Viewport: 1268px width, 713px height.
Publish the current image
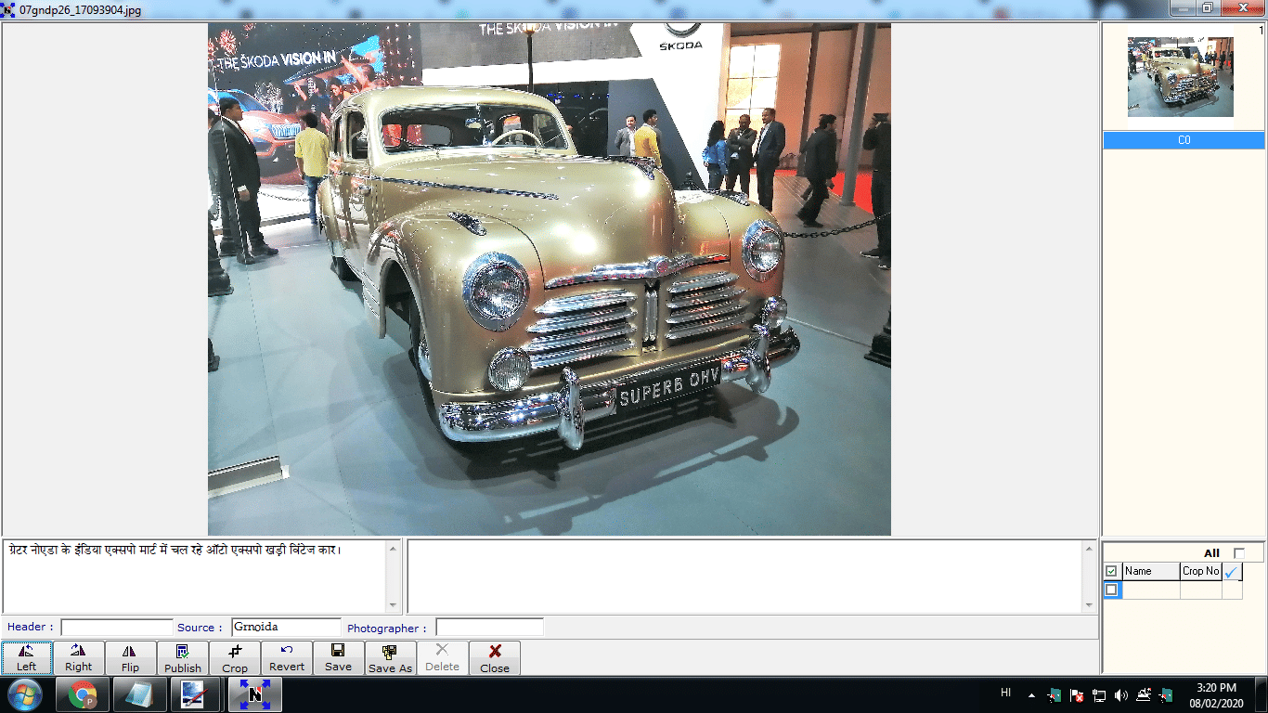(183, 658)
